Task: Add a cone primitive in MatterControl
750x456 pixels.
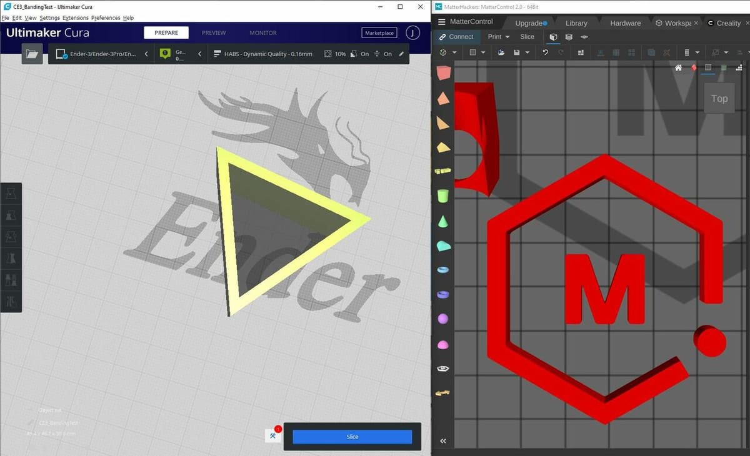Action: point(444,221)
